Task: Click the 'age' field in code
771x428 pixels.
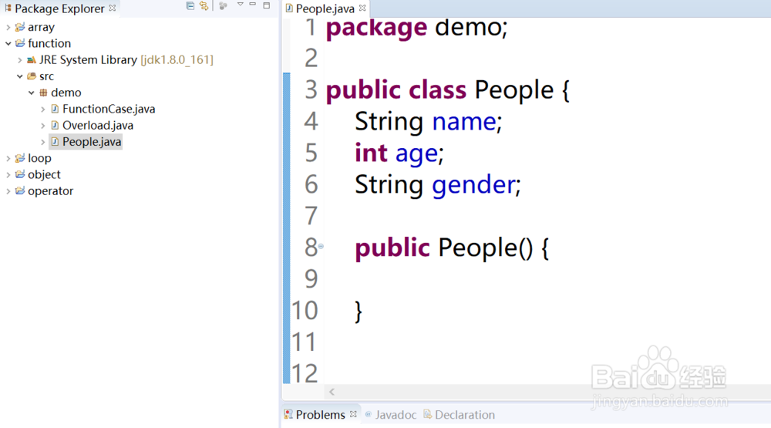Action: [416, 154]
